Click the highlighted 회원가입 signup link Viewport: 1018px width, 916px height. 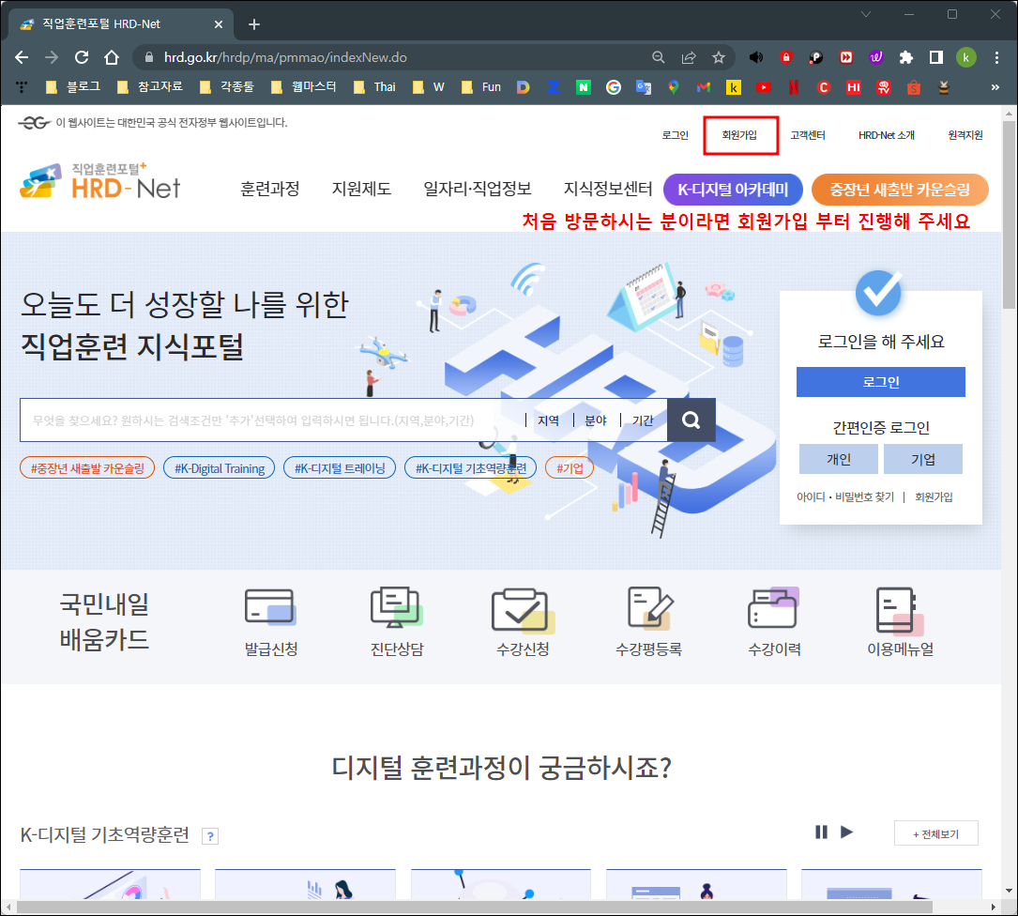740,134
